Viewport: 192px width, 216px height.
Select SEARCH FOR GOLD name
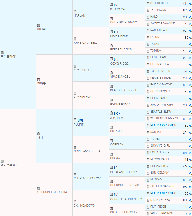point(124,90)
